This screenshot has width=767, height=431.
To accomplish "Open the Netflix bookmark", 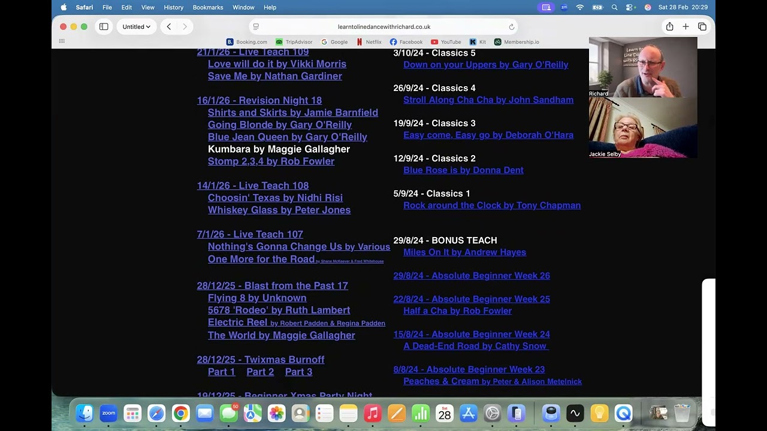I will 369,42.
